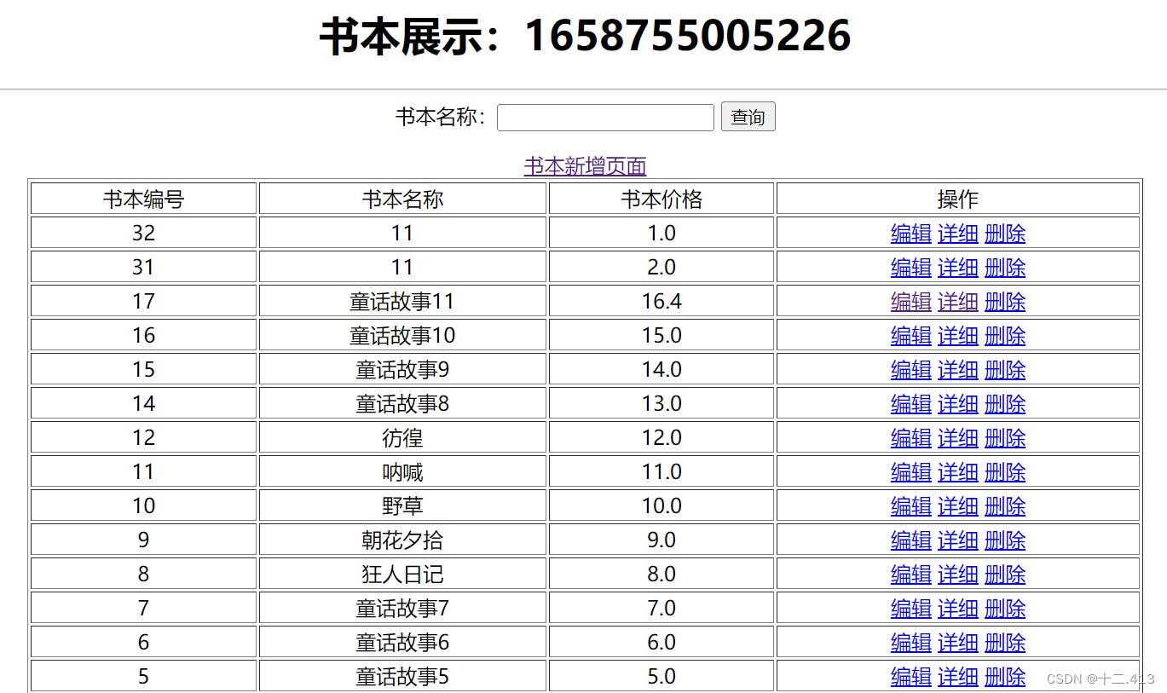The width and height of the screenshot is (1167, 693).
Task: Select the name cell 朝花夕拾
Action: point(402,540)
